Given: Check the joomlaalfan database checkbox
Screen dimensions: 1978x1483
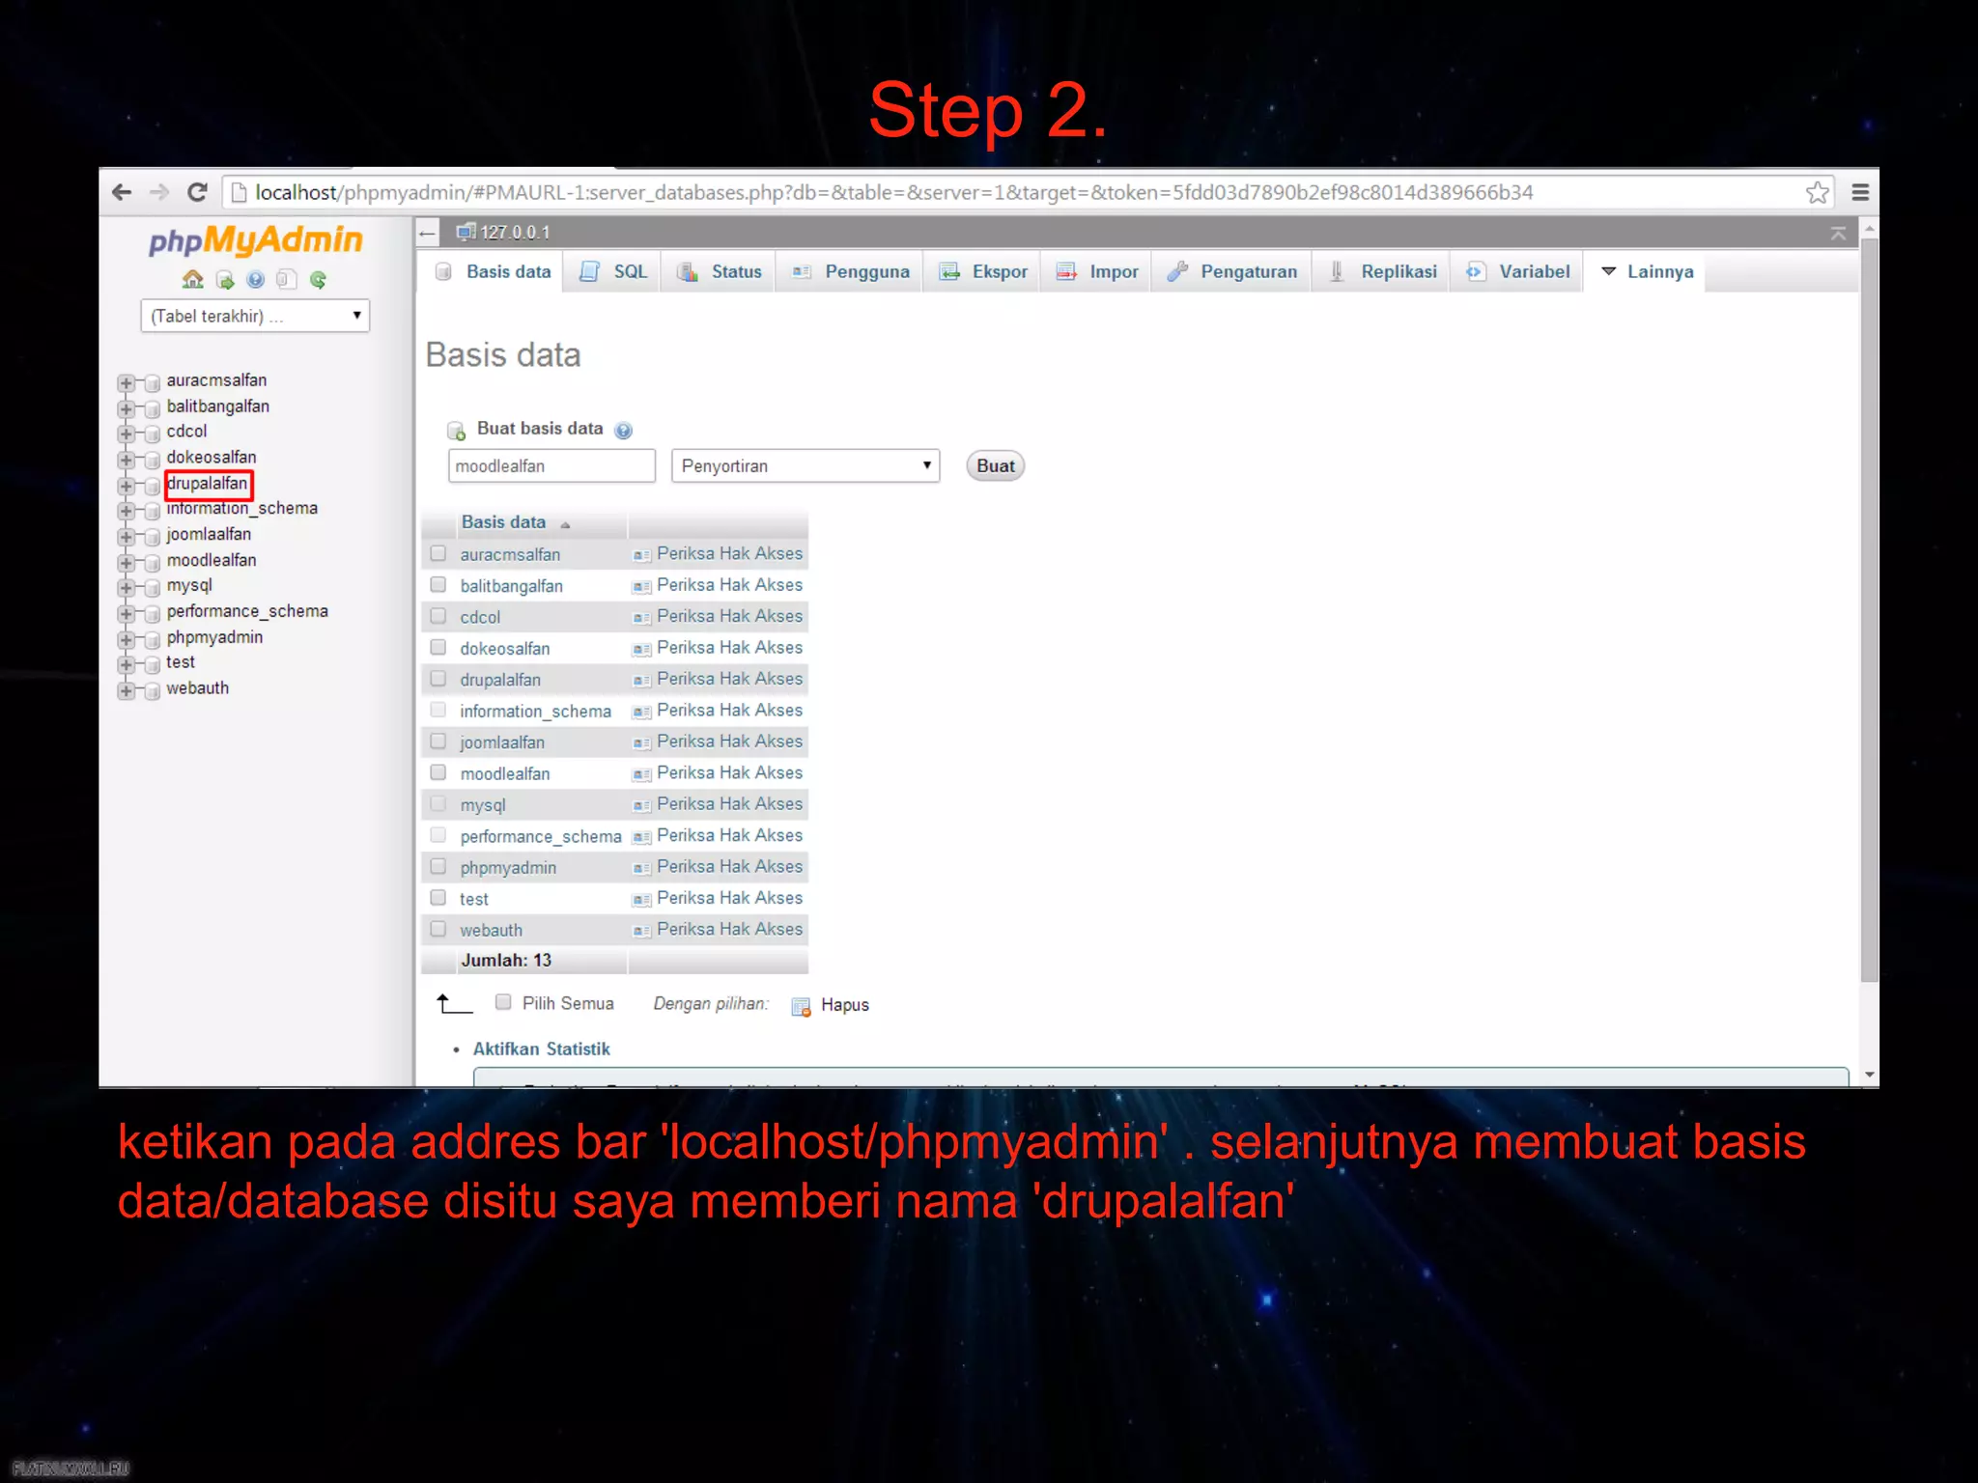Looking at the screenshot, I should click(x=438, y=741).
